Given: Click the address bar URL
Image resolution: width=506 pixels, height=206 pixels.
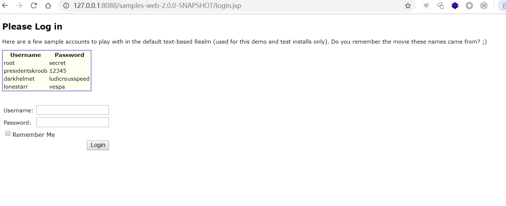Looking at the screenshot, I should (x=157, y=6).
